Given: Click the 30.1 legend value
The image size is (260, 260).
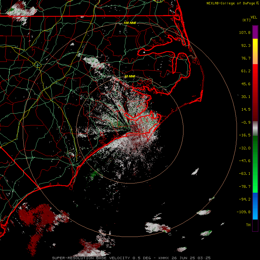Looking at the screenshot, I should (246, 97).
